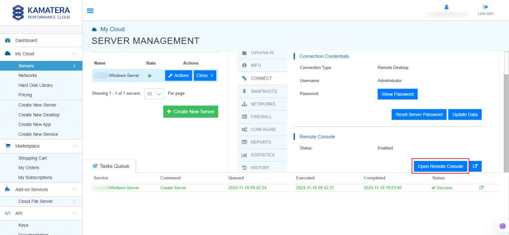Click the Show Password button
The height and width of the screenshot is (235, 509).
[x=397, y=94]
